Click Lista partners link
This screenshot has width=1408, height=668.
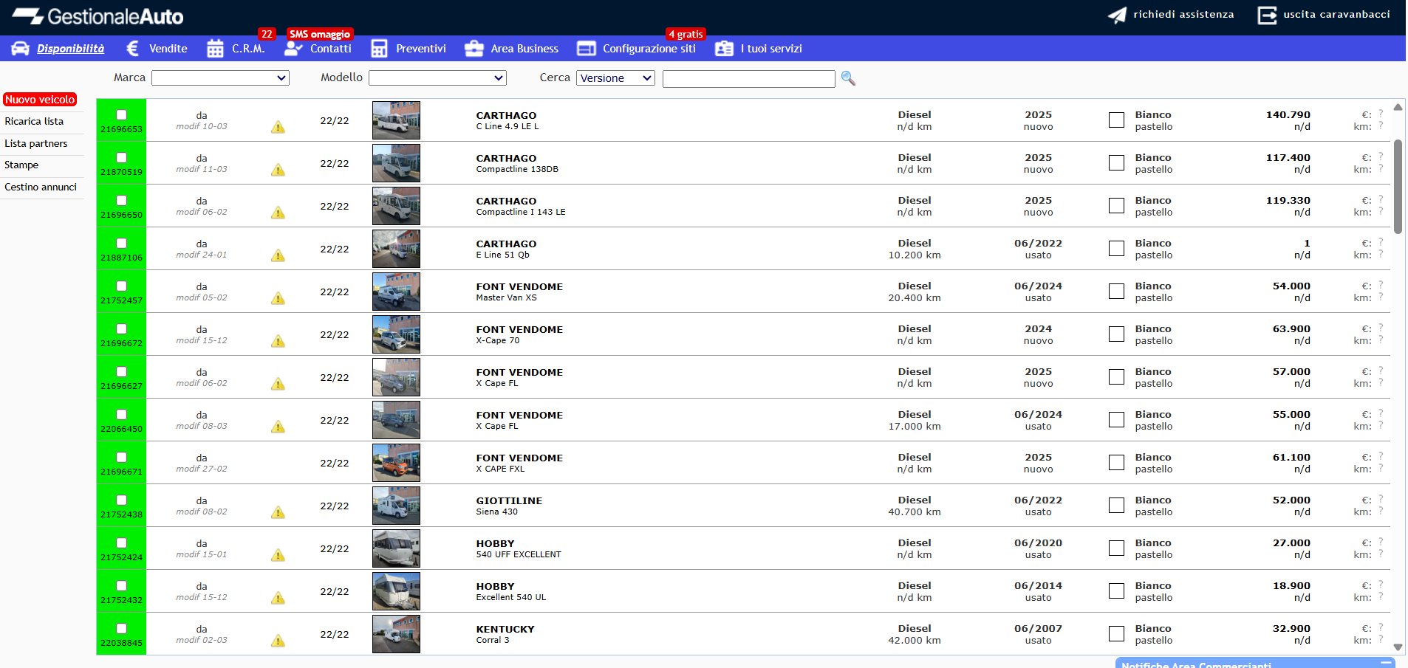36,143
